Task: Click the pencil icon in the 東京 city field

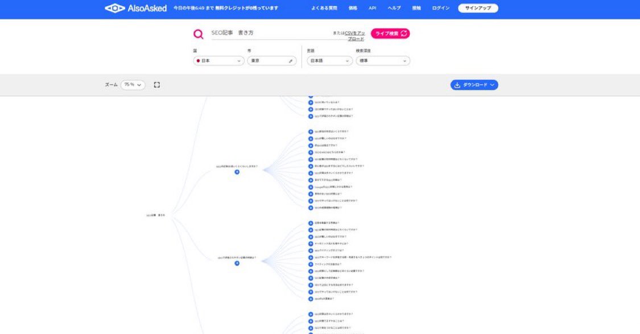Action: [x=291, y=61]
